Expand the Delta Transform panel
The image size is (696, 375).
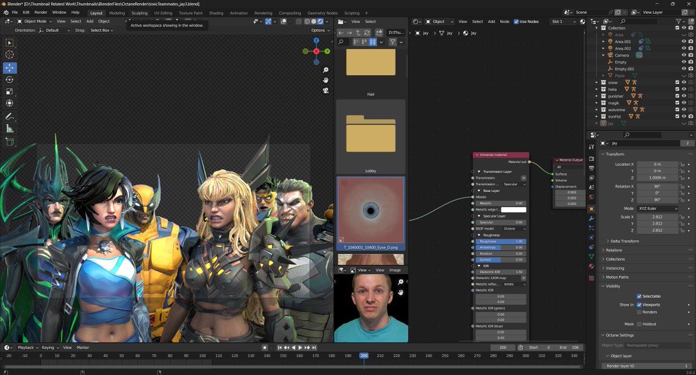(625, 241)
